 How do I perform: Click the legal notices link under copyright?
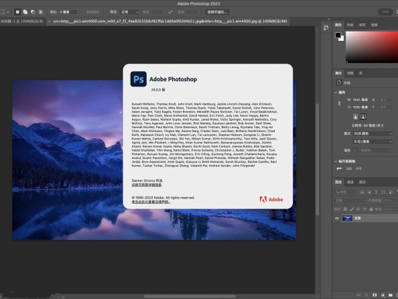[151, 202]
